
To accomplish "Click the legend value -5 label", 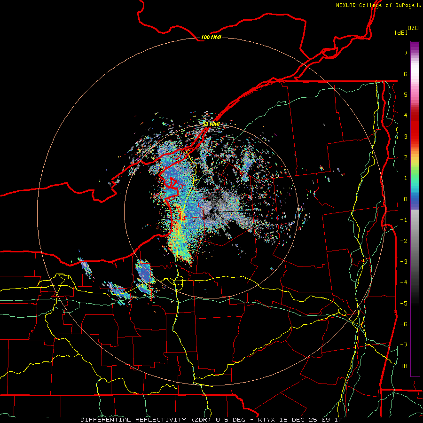I will pyautogui.click(x=404, y=304).
